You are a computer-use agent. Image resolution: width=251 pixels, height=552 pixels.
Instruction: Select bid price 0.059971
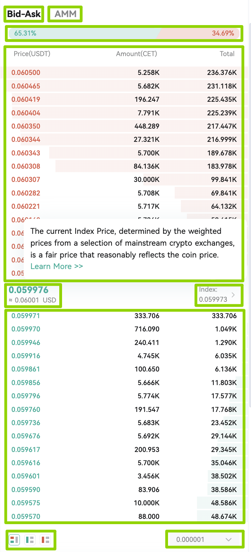[26, 316]
